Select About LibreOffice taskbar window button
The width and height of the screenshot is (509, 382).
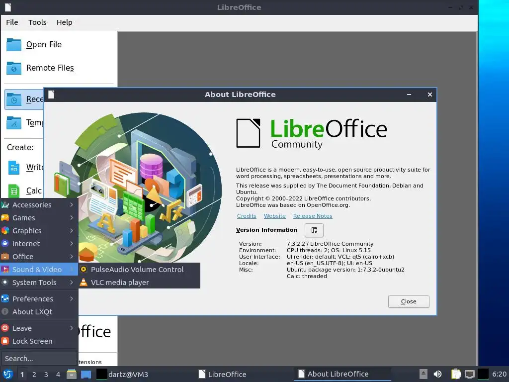(342, 374)
